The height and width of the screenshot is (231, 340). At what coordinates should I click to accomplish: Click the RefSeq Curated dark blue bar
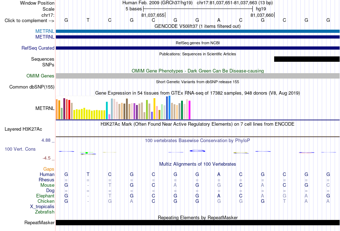coord(198,48)
